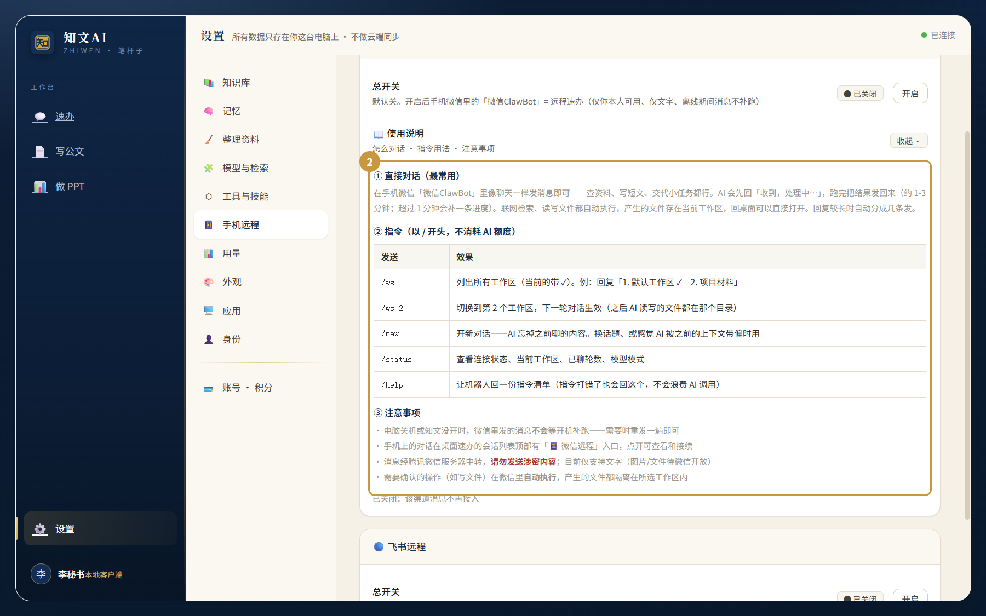986x616 pixels.
Task: Open 工具与技能 settings tab
Action: coord(261,197)
